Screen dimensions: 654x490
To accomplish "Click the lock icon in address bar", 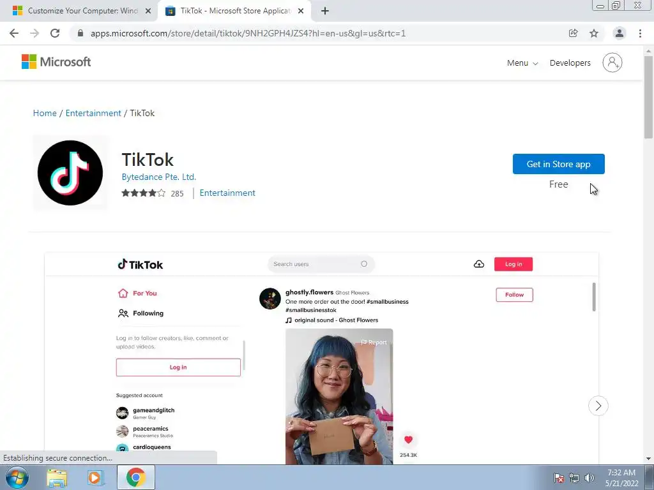I will 80,33.
